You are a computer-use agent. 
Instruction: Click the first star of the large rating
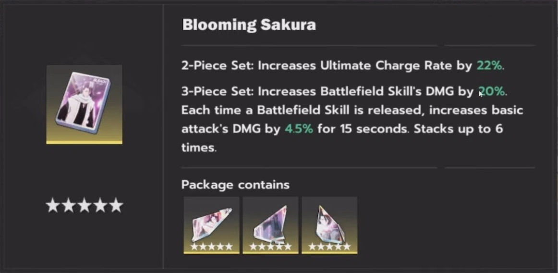(x=53, y=206)
